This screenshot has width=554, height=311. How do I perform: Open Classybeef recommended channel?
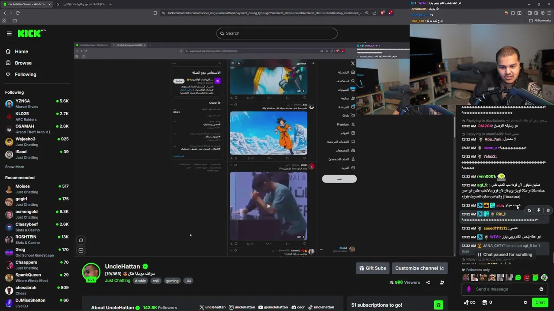click(37, 227)
